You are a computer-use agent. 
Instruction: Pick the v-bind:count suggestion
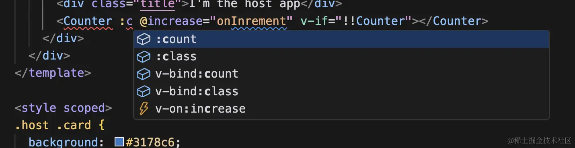(x=341, y=74)
